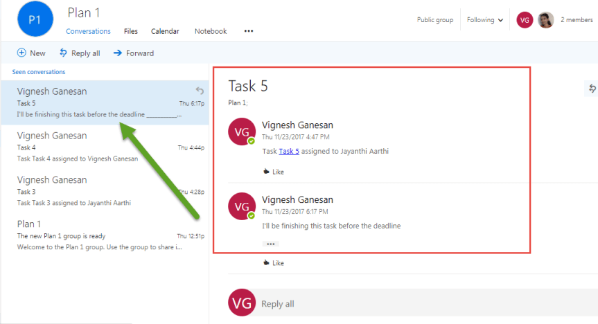Select the Task 4 conversation

[104, 147]
